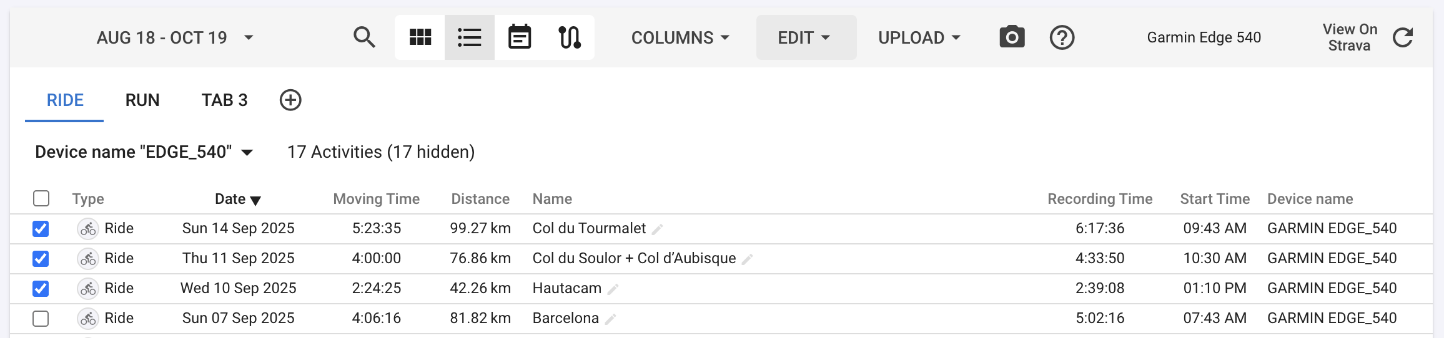Viewport: 1444px width, 338px height.
Task: Switch to grid view
Action: 420,37
